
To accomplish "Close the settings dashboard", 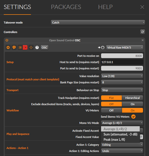I will (142, 7).
